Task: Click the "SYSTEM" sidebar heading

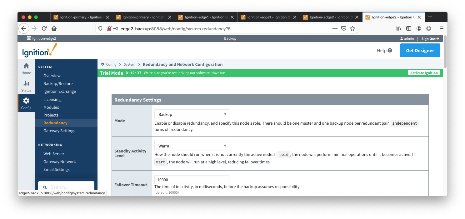Action: (45, 67)
